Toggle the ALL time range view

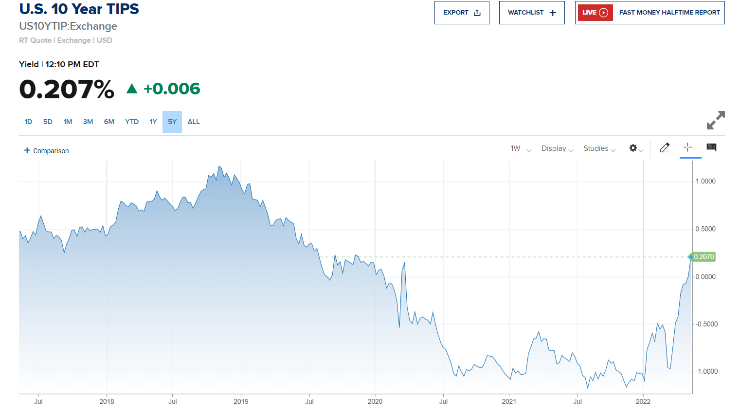tap(193, 122)
